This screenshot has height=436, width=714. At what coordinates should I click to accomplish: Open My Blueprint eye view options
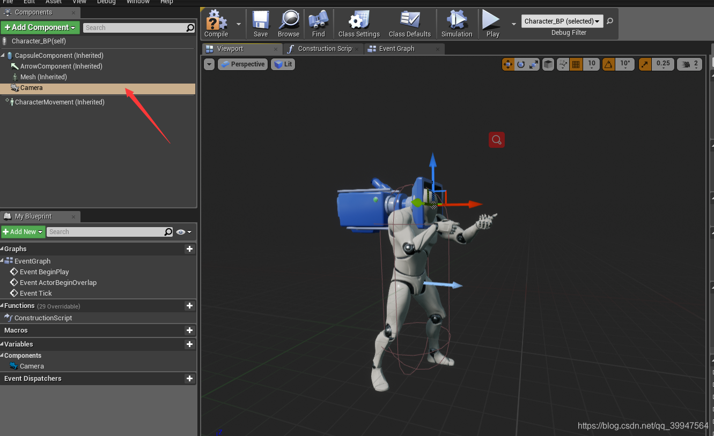[x=183, y=232]
